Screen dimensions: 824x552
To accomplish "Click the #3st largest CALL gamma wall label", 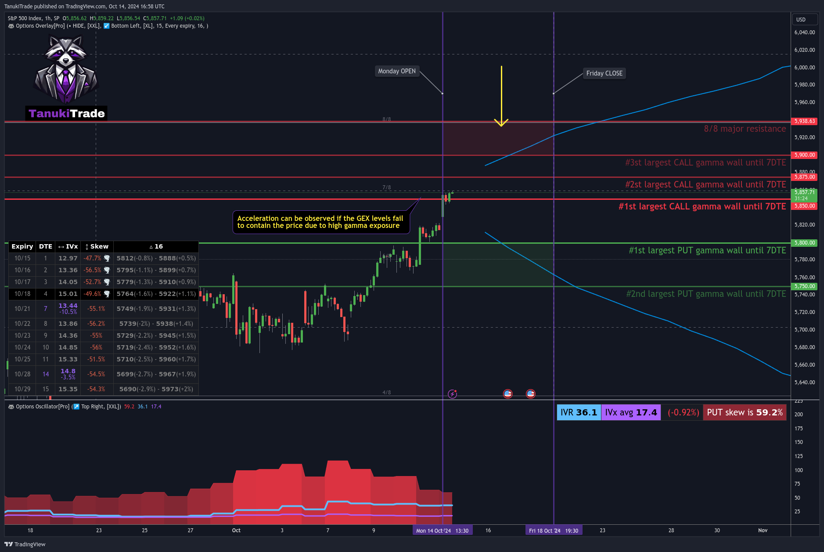I will 705,162.
